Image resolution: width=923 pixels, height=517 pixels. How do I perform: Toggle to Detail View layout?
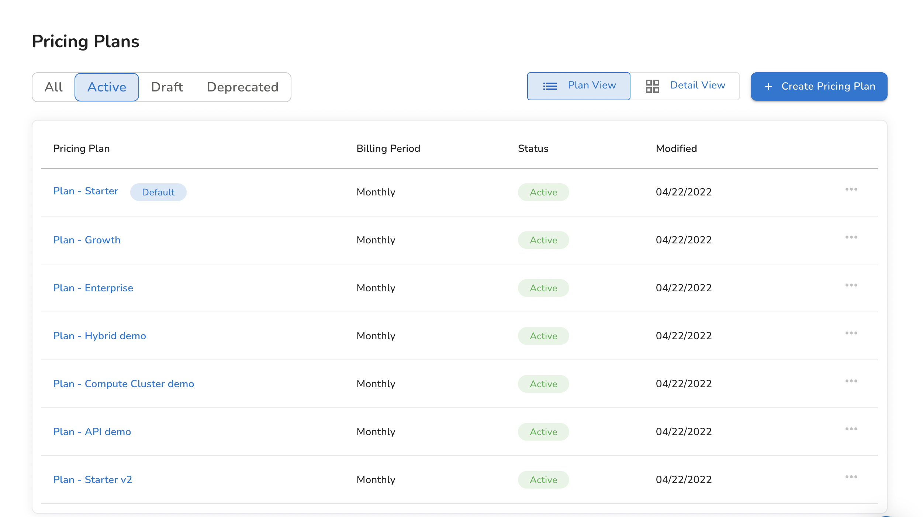pos(697,86)
